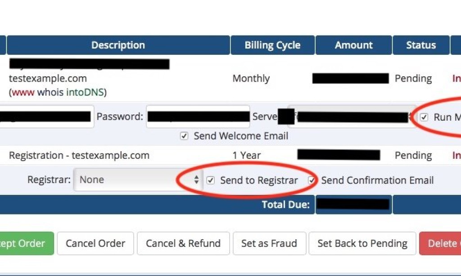
Task: Click the Status column header
Action: click(x=421, y=45)
